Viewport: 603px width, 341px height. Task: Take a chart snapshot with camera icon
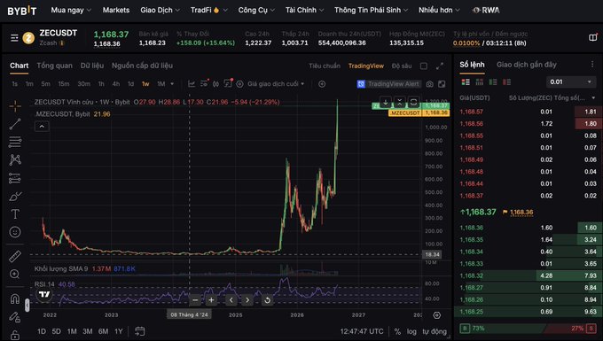(430, 84)
